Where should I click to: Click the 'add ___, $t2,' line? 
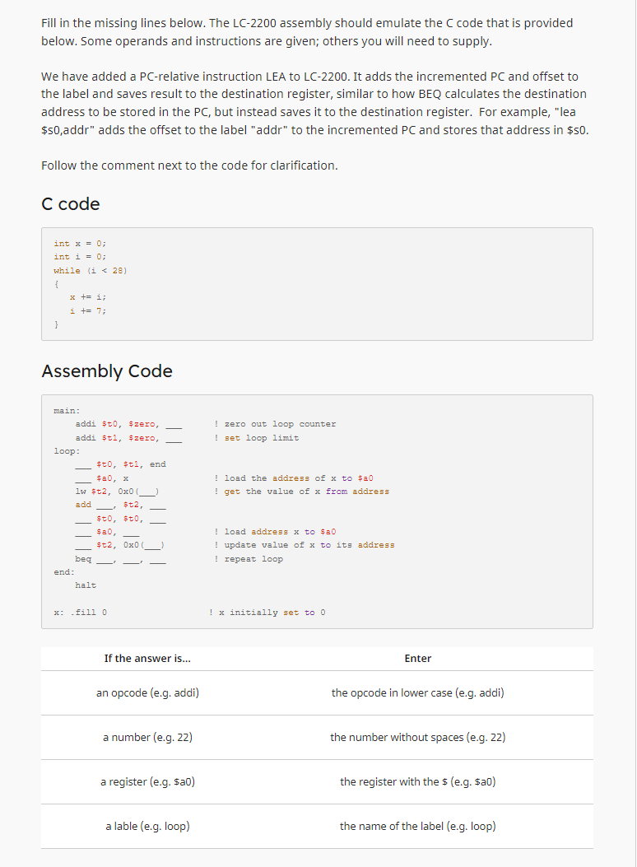(120, 505)
